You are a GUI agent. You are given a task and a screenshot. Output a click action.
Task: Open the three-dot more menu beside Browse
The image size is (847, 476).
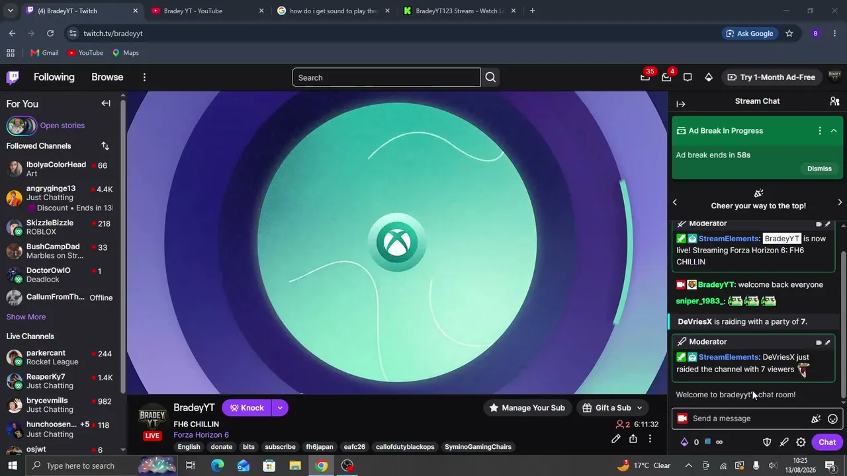[144, 77]
